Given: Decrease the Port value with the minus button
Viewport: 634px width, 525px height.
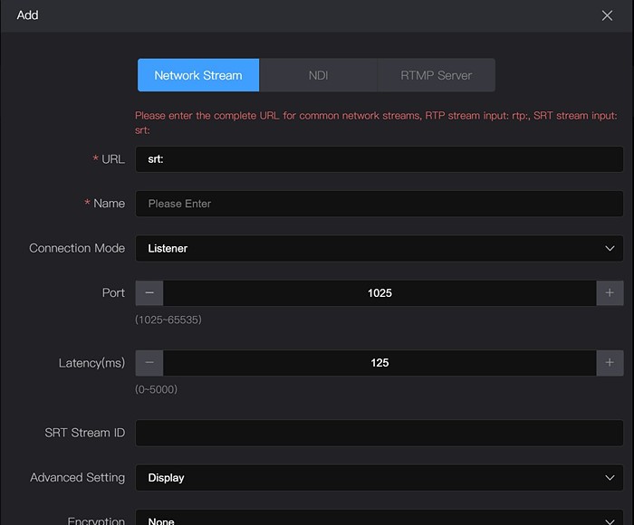Looking at the screenshot, I should point(149,293).
